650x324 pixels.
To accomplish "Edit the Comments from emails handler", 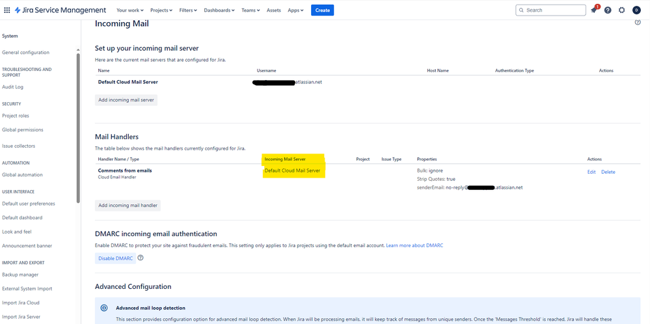I will click(x=591, y=172).
